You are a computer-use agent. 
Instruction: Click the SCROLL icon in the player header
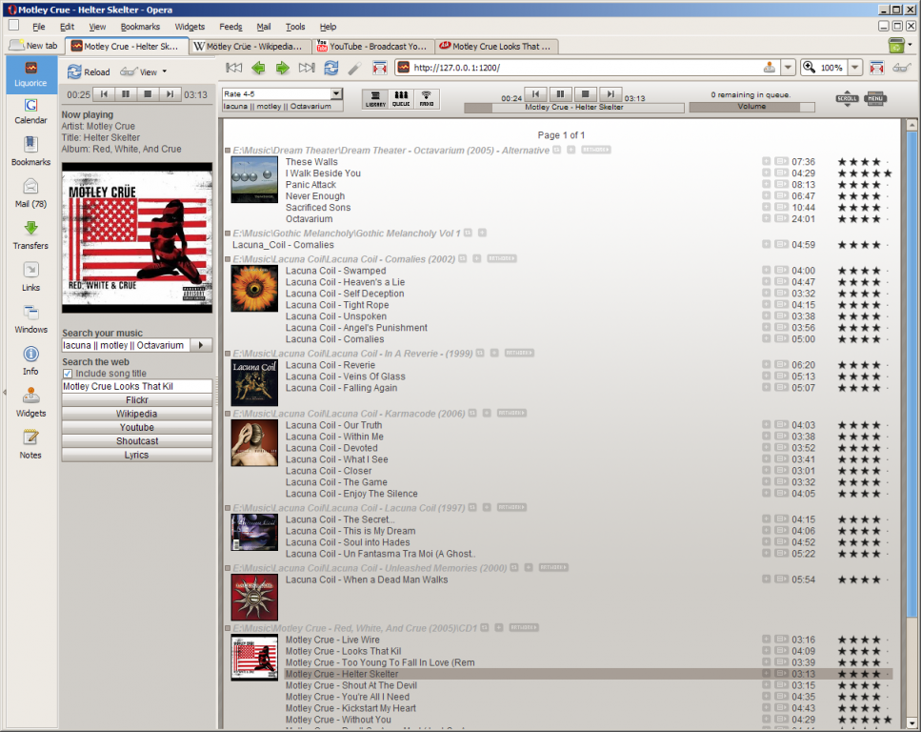coord(847,99)
